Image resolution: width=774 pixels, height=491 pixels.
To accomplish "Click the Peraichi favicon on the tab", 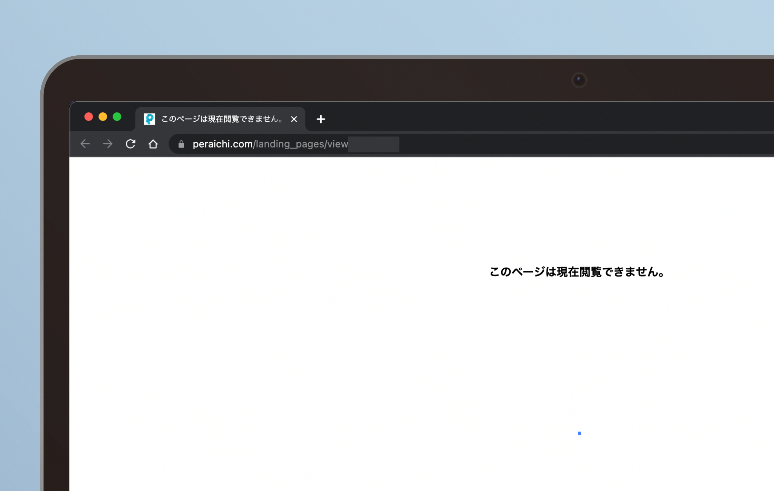I will click(149, 119).
